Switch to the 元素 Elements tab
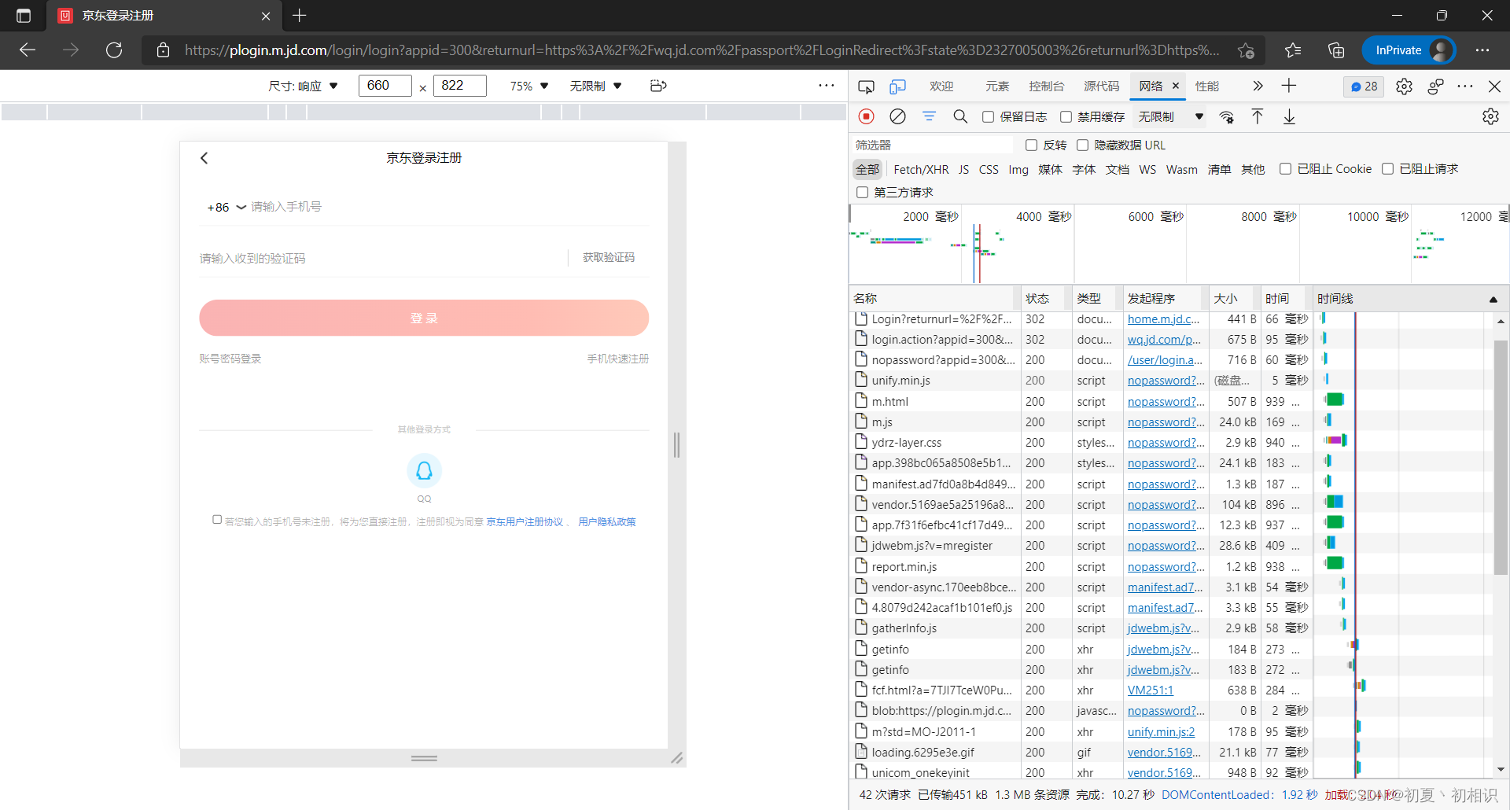This screenshot has width=1510, height=810. pos(997,87)
